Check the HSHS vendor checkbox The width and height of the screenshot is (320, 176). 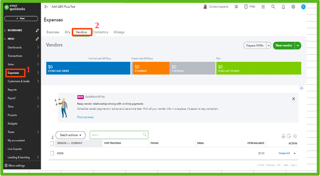point(52,153)
